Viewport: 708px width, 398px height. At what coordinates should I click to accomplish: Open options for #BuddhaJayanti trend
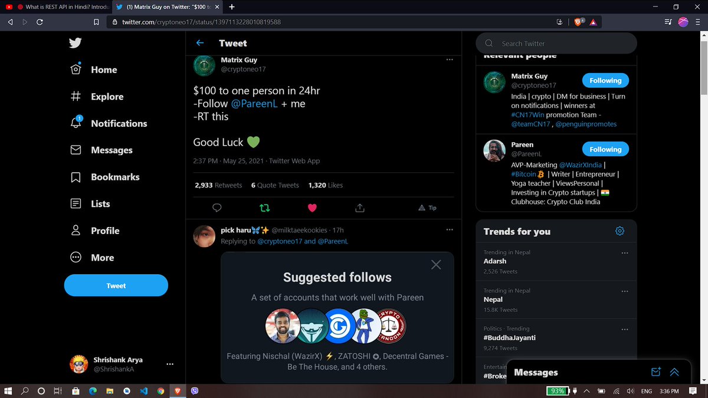625,329
